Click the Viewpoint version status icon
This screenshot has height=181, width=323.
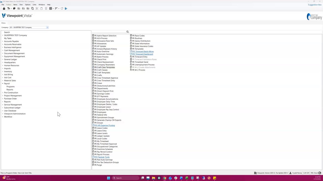click(x=255, y=173)
